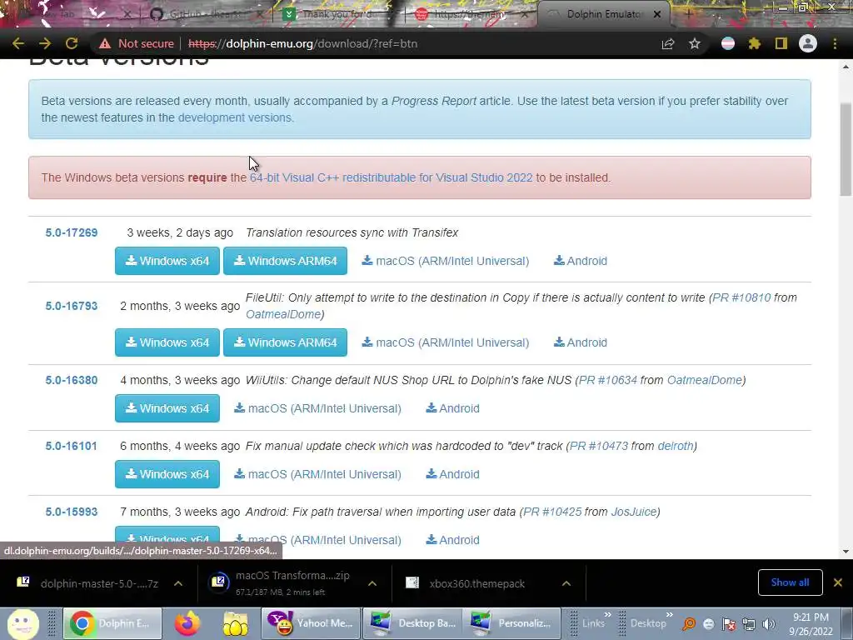This screenshot has height=640, width=853.
Task: Open the folder icon in the taskbar
Action: click(x=235, y=623)
